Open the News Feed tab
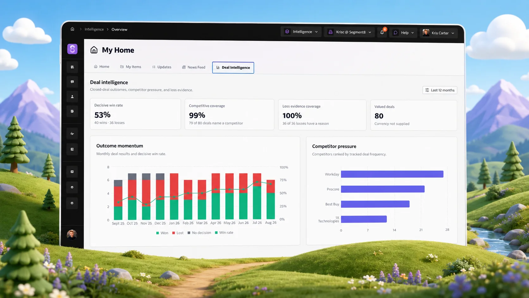The height and width of the screenshot is (298, 529). pyautogui.click(x=194, y=67)
